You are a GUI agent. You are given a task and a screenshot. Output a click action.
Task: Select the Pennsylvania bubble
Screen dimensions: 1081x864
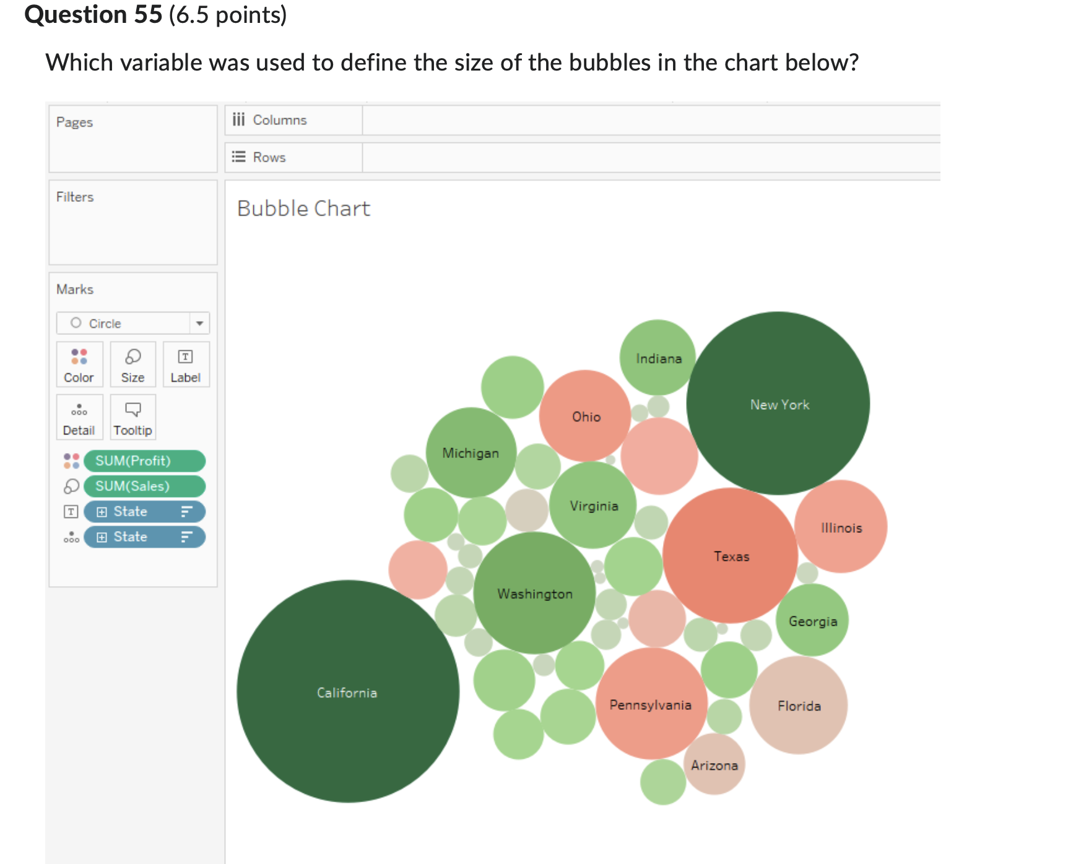tap(651, 704)
